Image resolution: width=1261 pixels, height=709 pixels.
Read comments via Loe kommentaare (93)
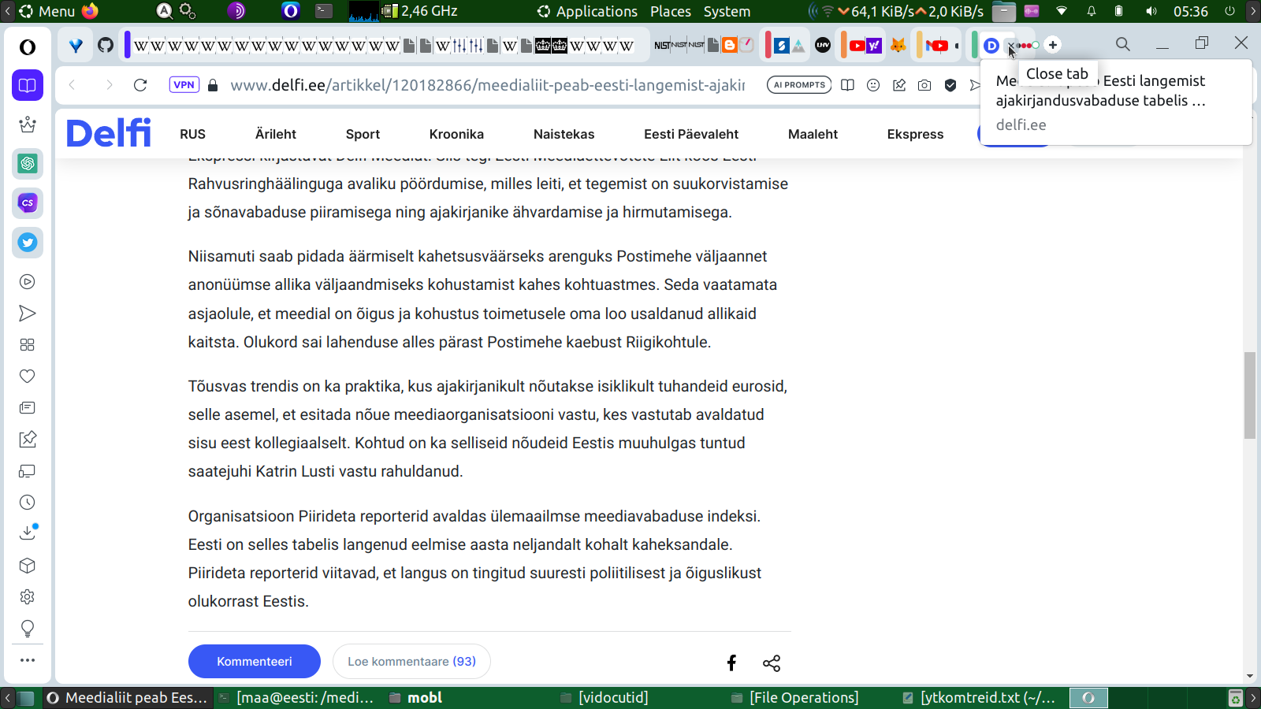pyautogui.click(x=411, y=661)
